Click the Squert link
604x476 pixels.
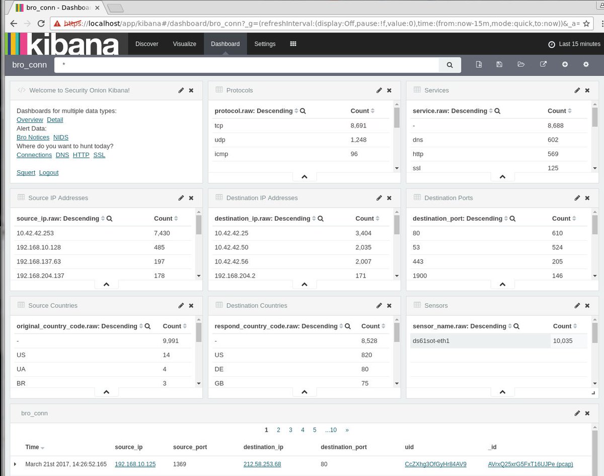(x=26, y=172)
